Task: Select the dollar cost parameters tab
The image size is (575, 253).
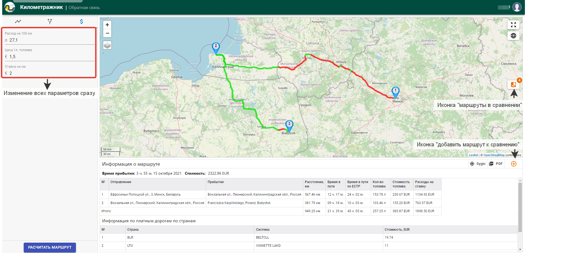Action: click(81, 21)
